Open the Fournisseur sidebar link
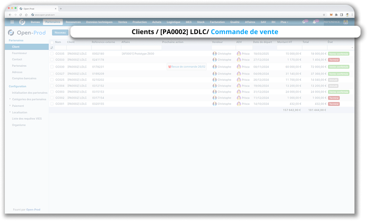This screenshot has height=221, width=368. coord(20,53)
